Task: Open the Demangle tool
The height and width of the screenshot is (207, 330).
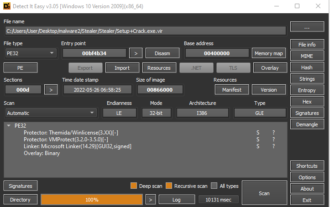Action: [307, 124]
